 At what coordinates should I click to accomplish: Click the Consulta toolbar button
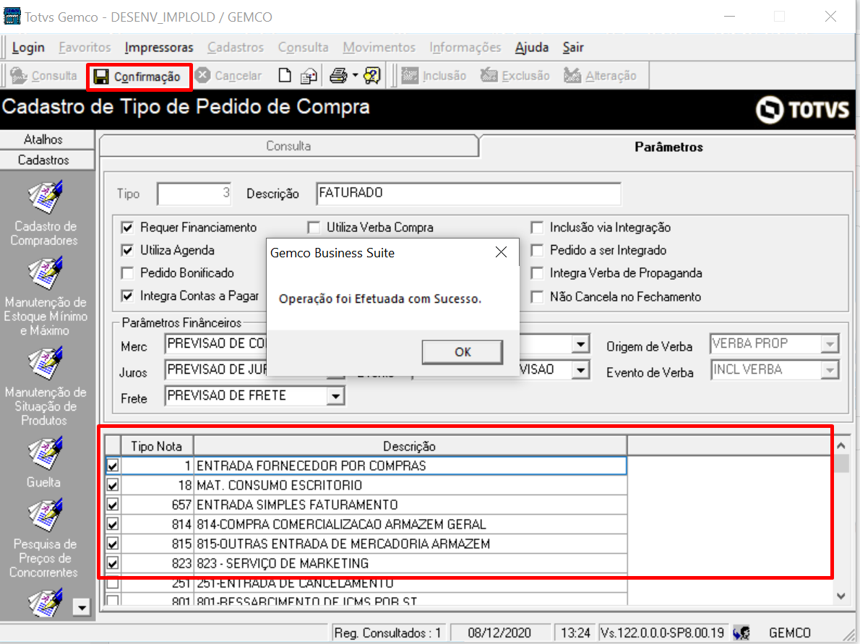44,76
